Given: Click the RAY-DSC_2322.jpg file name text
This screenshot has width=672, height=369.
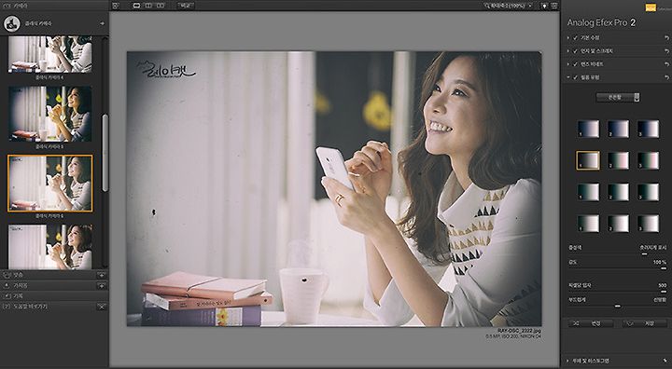Looking at the screenshot, I should point(520,331).
